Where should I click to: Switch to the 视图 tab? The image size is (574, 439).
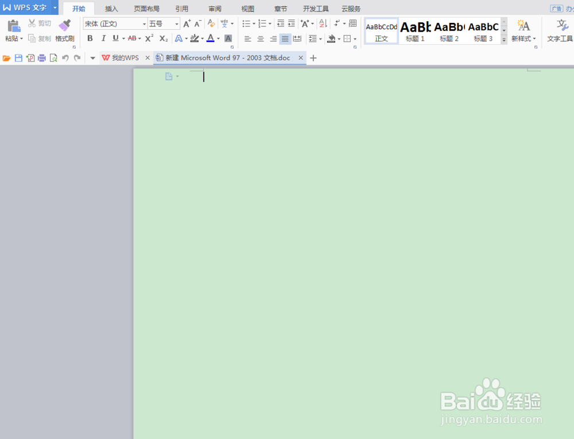pos(248,9)
